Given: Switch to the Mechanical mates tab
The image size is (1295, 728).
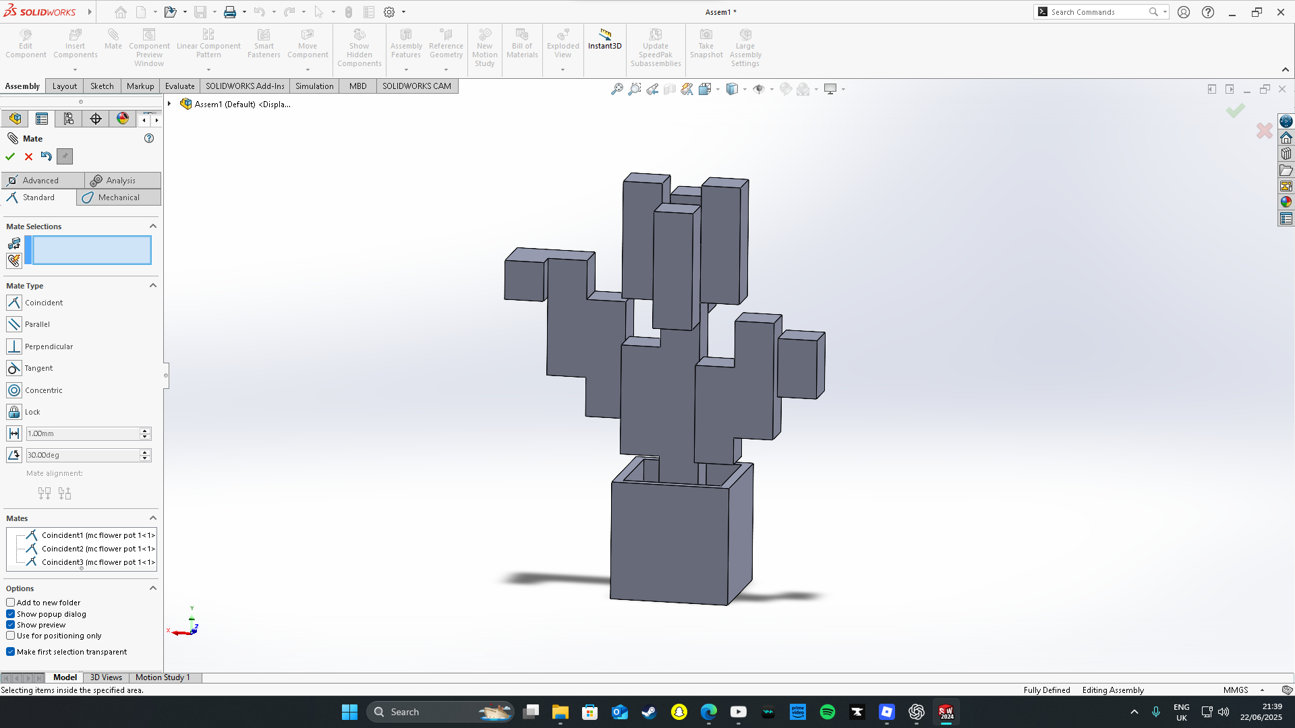Looking at the screenshot, I should tap(119, 198).
